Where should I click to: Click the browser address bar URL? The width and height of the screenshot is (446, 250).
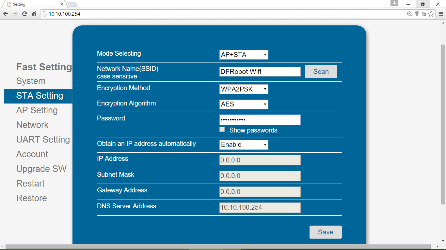[64, 14]
